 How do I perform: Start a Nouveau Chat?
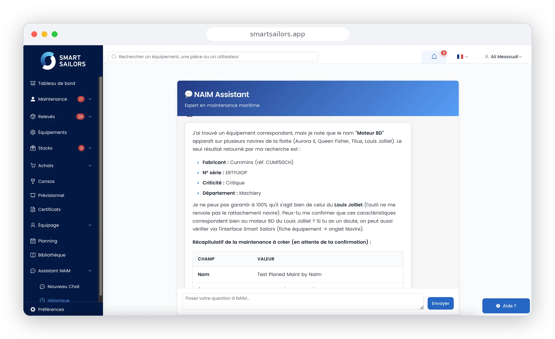(x=63, y=287)
